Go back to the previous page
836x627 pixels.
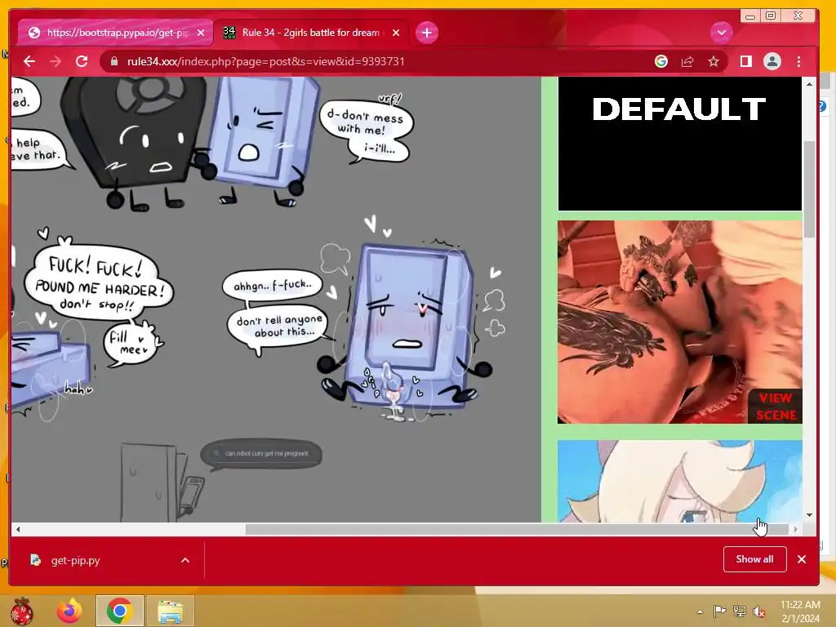click(x=29, y=61)
